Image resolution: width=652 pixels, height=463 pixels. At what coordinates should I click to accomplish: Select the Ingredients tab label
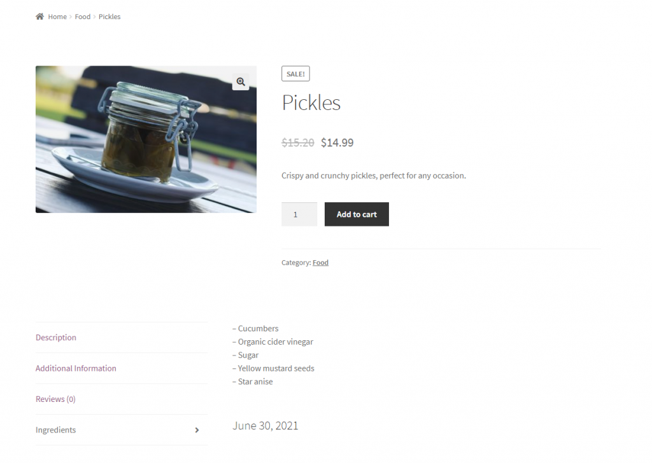click(56, 430)
